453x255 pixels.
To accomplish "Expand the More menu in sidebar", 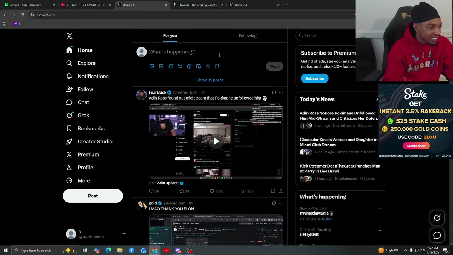I will (x=78, y=181).
